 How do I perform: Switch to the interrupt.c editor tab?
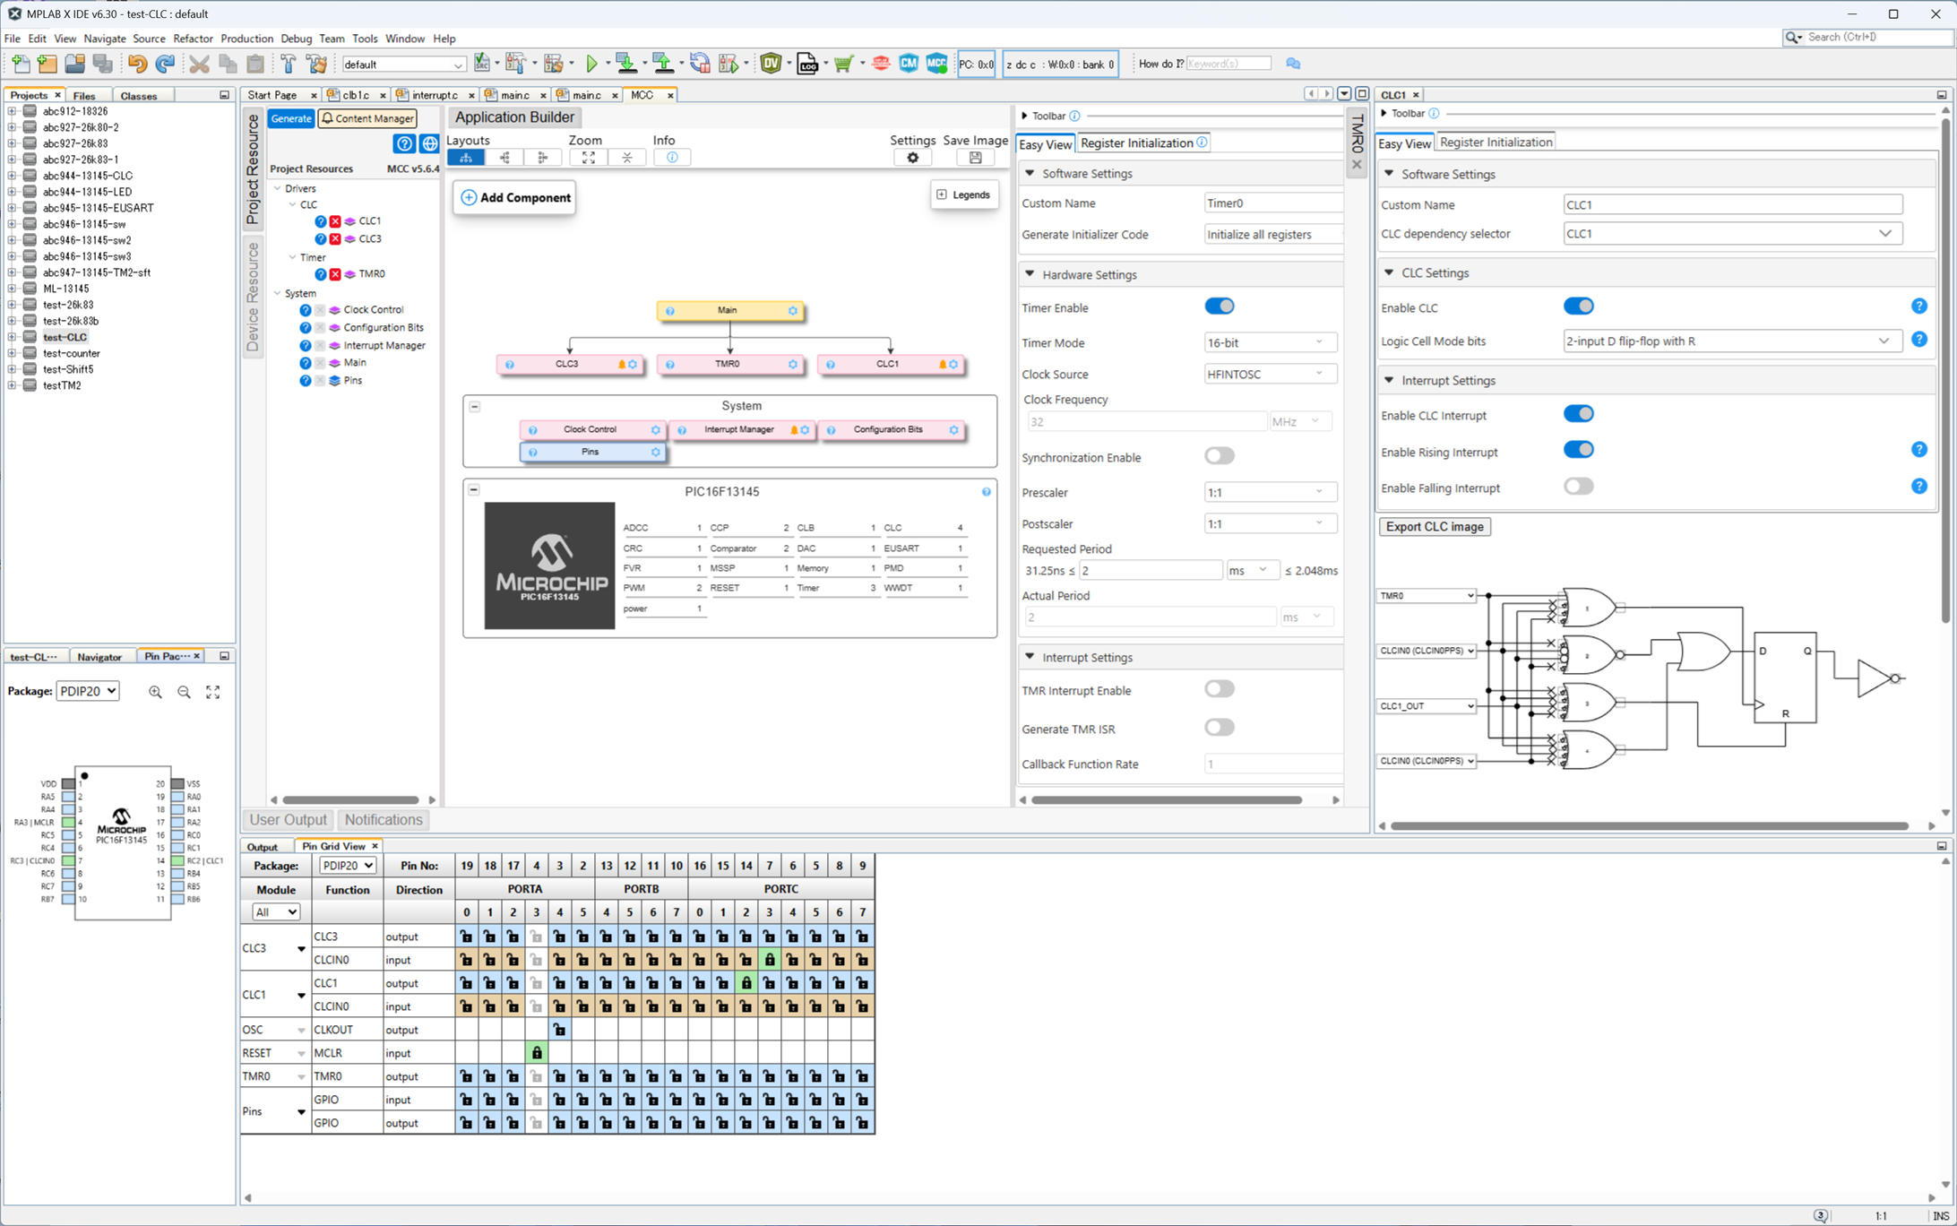[435, 95]
